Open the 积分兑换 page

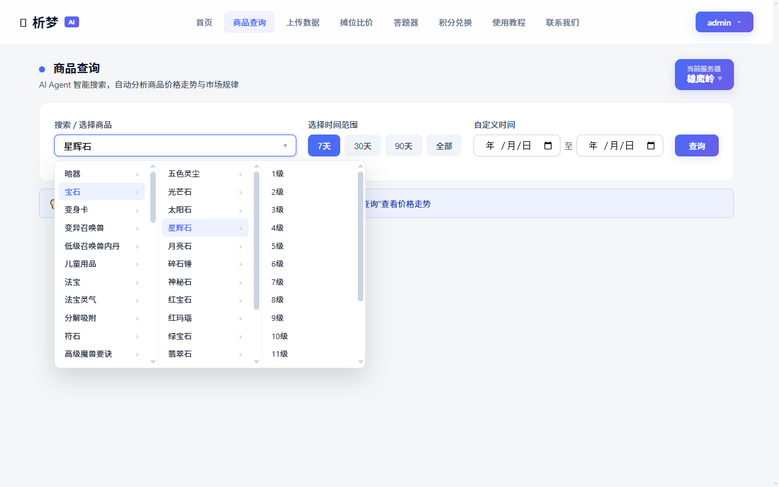pyautogui.click(x=455, y=22)
